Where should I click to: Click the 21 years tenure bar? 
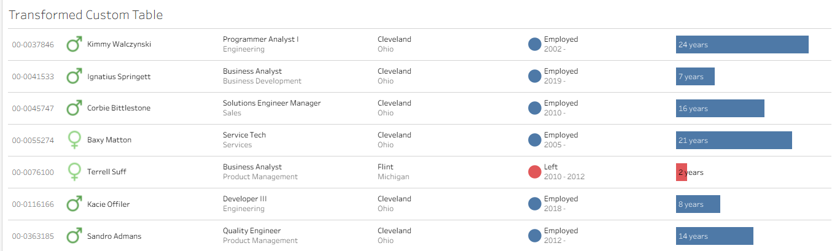[x=734, y=141]
